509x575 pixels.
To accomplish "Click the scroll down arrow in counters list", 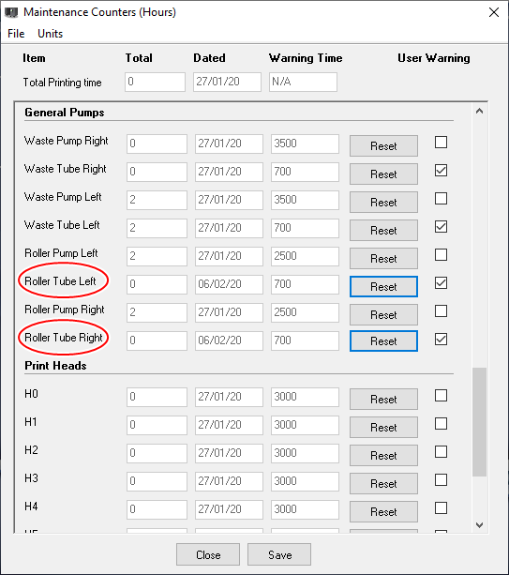I will click(479, 525).
